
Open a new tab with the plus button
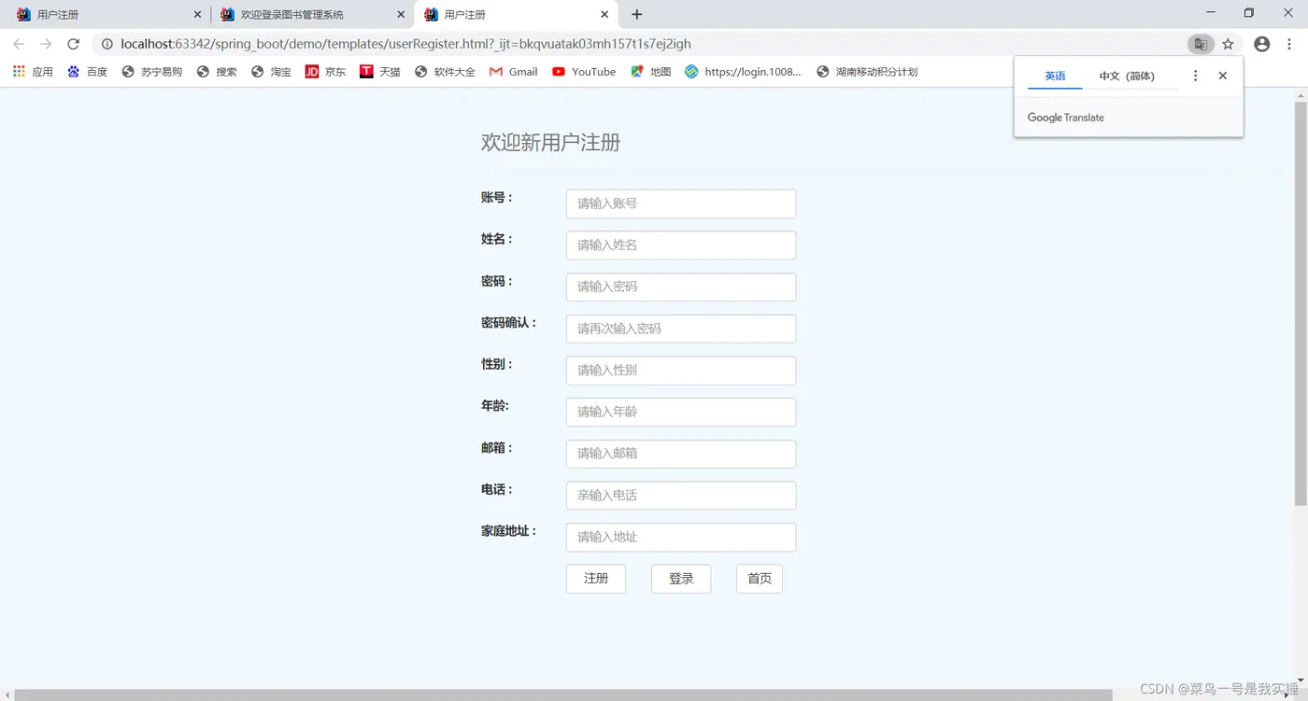(x=636, y=14)
